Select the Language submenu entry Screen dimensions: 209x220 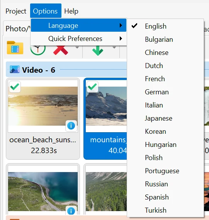click(x=78, y=26)
